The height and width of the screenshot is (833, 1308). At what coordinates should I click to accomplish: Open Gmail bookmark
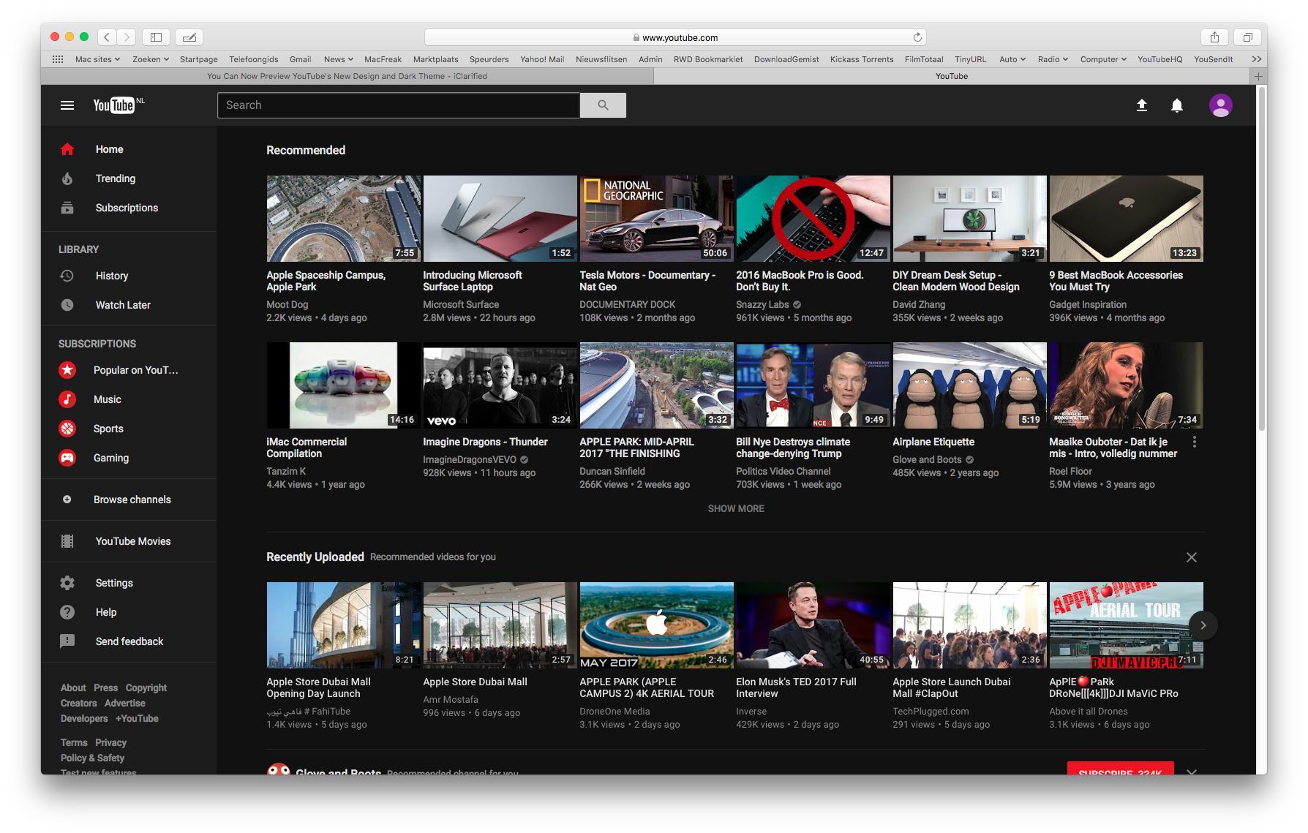click(300, 59)
